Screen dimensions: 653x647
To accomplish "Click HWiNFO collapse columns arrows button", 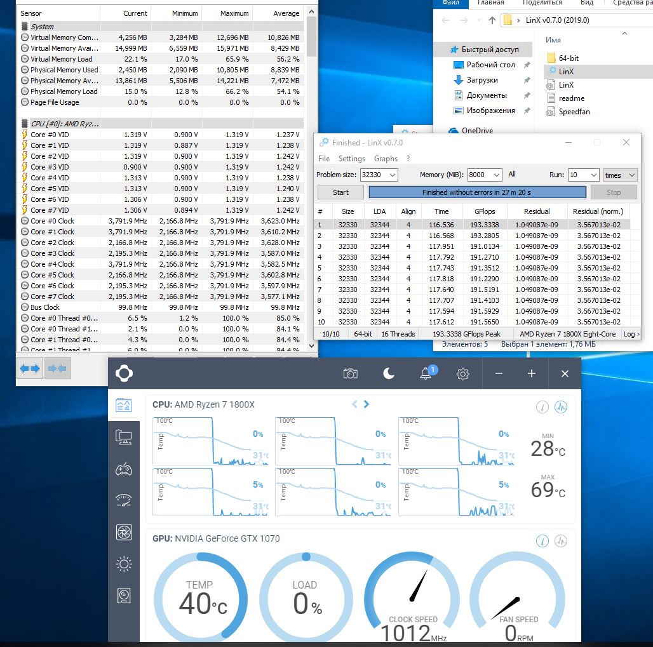I will [x=57, y=368].
